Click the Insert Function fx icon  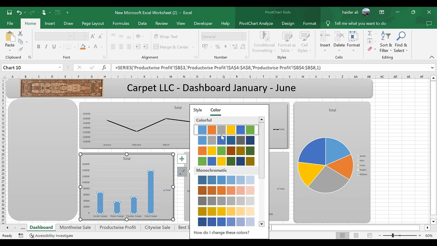(104, 68)
